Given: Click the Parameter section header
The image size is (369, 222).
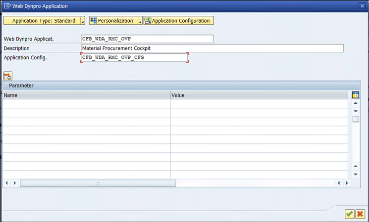Looking at the screenshot, I should tap(181, 86).
